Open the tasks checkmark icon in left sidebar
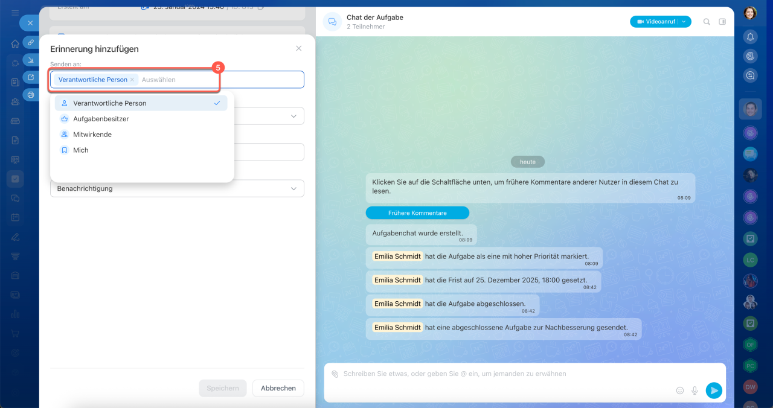Image resolution: width=773 pixels, height=408 pixels. click(x=15, y=179)
